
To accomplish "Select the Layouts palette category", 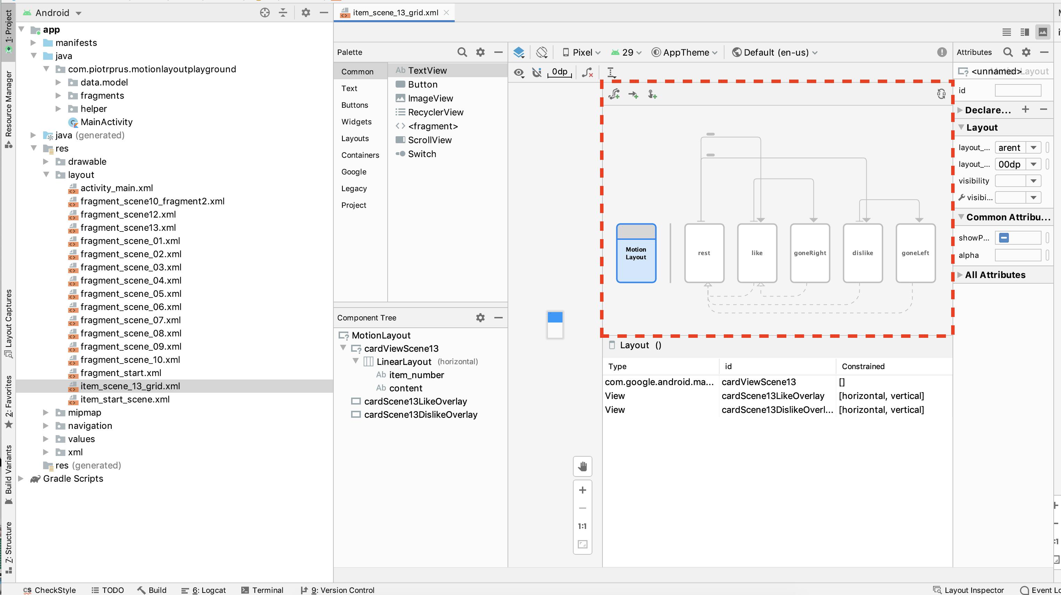I will pyautogui.click(x=355, y=138).
